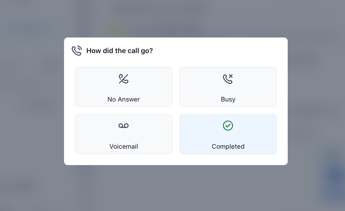The width and height of the screenshot is (345, 211).
Task: Click the phone icon with X for Busy
Action: tap(228, 79)
